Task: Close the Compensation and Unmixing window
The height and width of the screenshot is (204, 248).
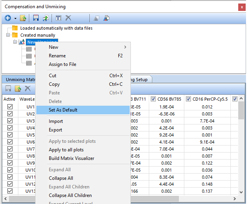Action: 242,7
